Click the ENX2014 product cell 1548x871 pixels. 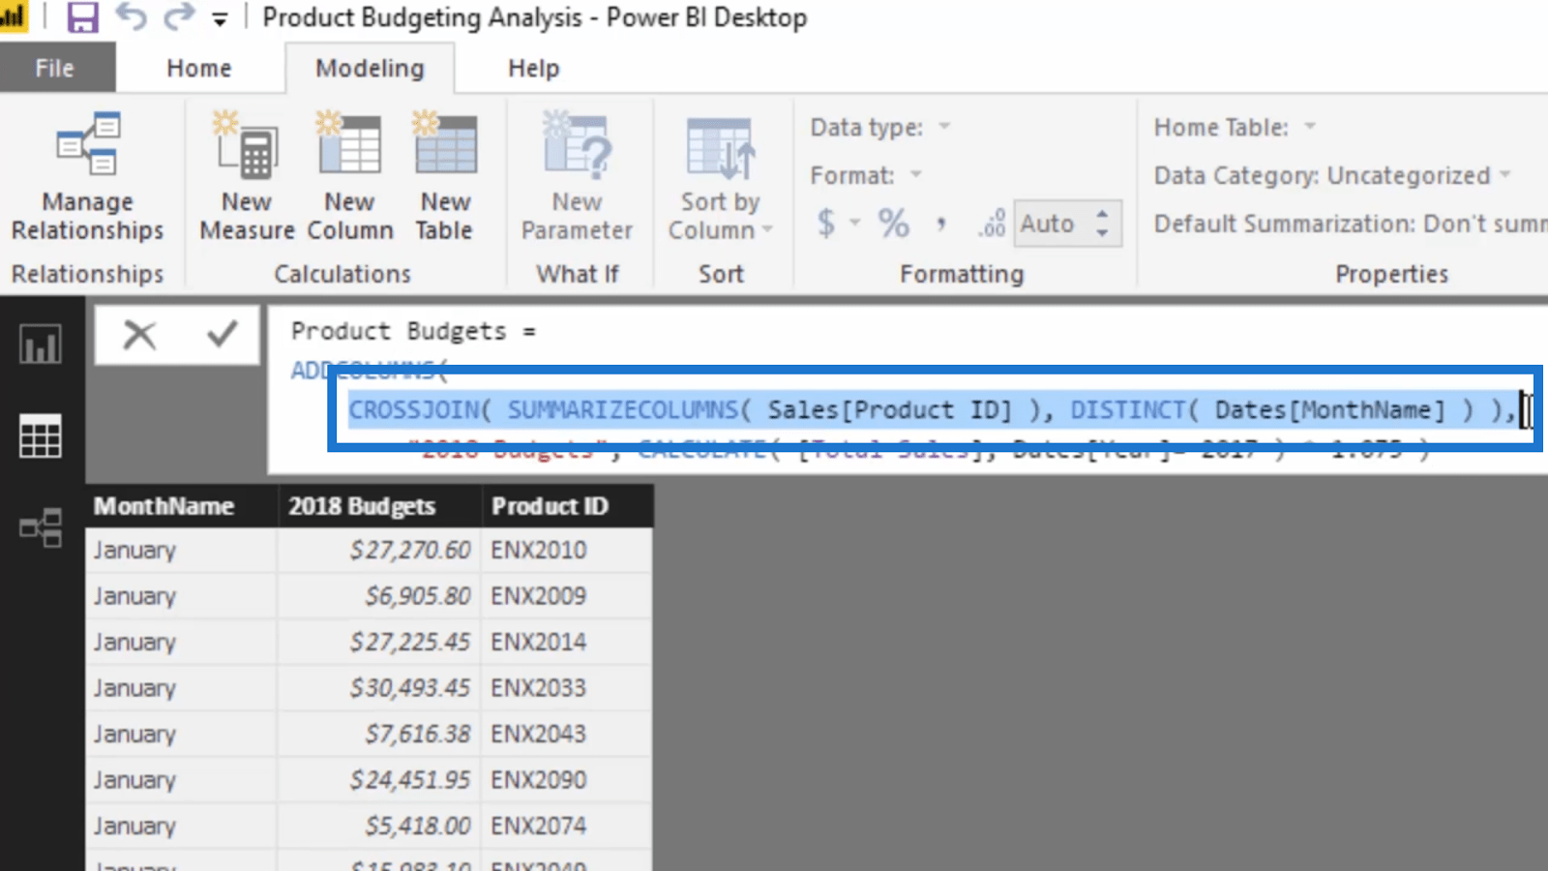(x=567, y=642)
